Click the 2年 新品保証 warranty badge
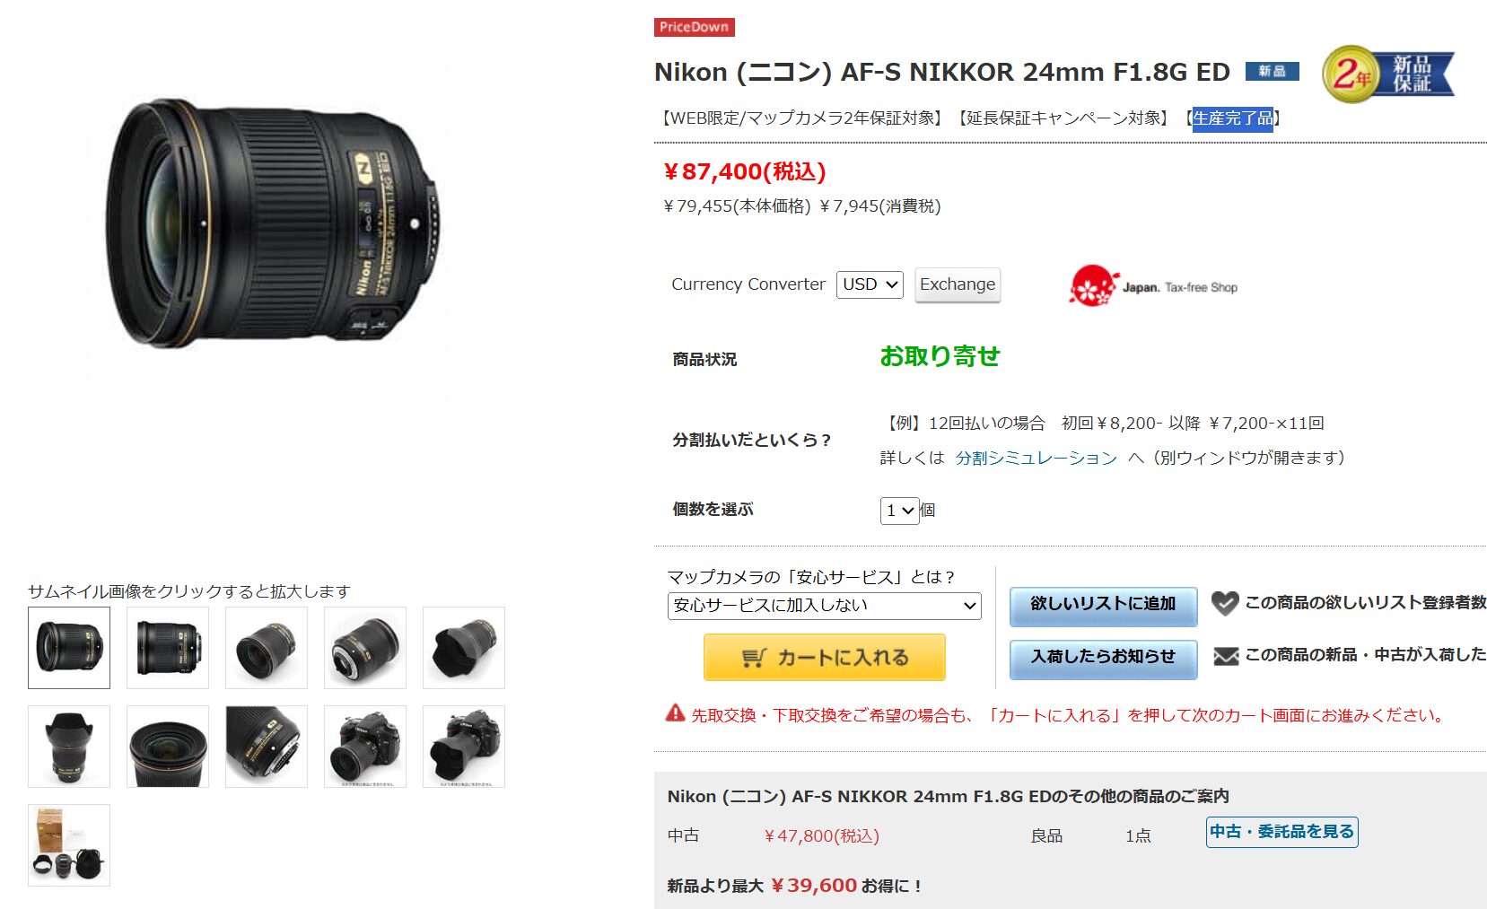The image size is (1487, 909). pyautogui.click(x=1388, y=74)
